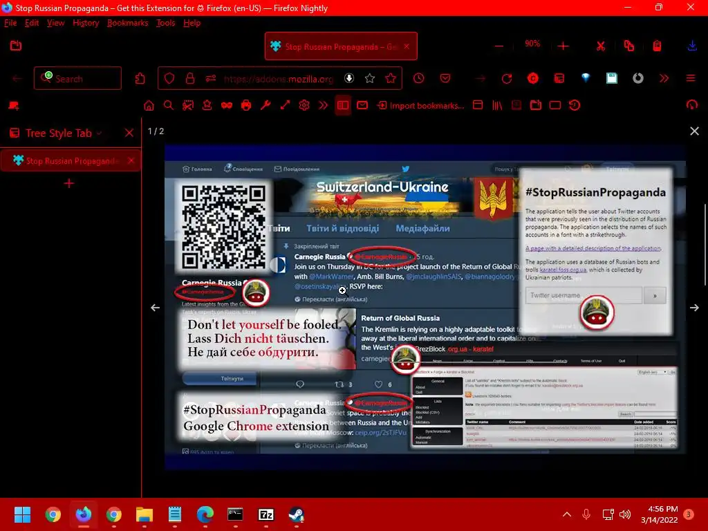Image resolution: width=708 pixels, height=531 pixels.
Task: Expand overflow chevron beside hamburger menu
Action: [664, 79]
